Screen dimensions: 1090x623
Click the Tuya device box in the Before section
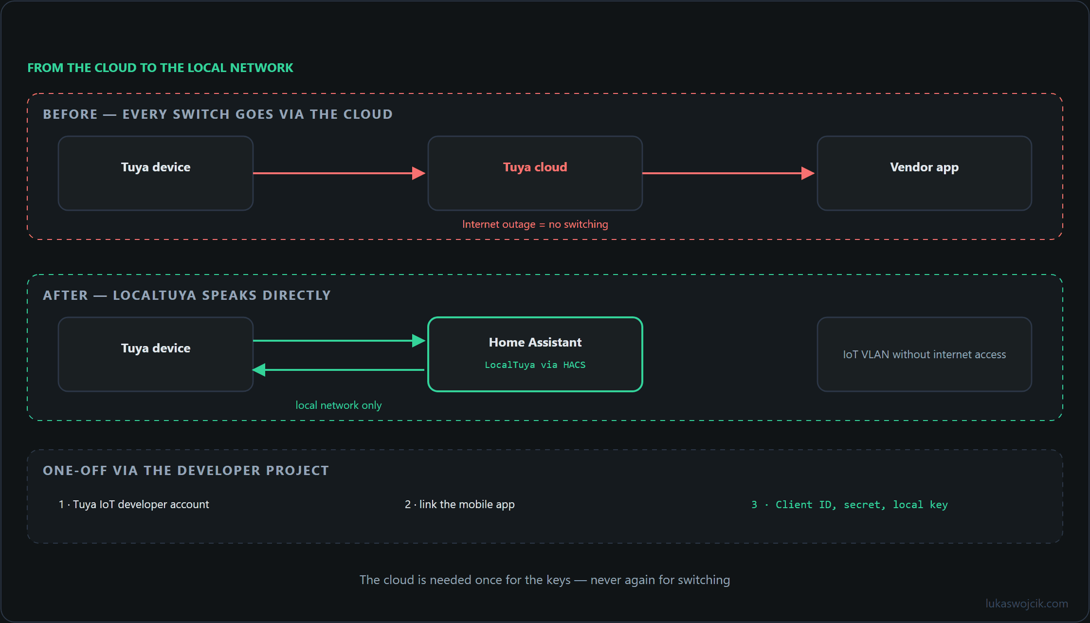[156, 173]
